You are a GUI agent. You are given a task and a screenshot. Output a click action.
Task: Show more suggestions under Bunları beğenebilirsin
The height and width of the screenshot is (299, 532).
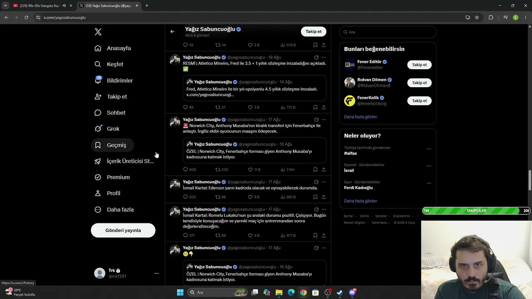tap(360, 117)
